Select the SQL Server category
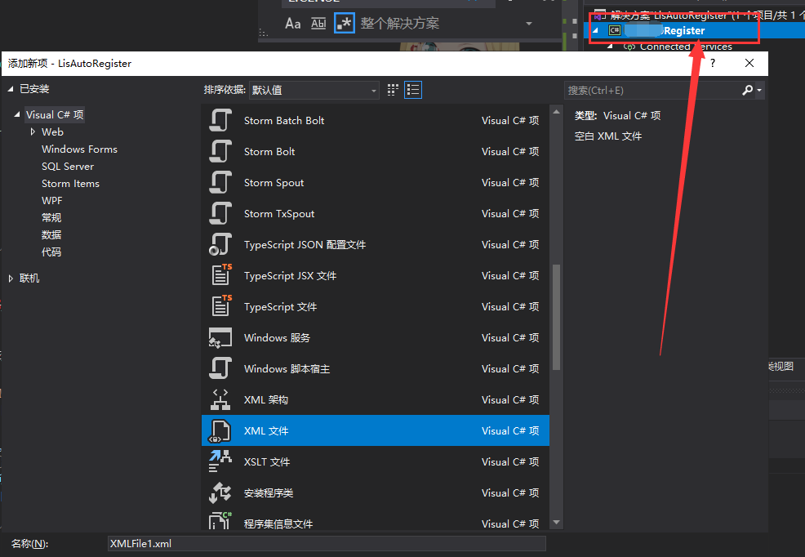 pyautogui.click(x=67, y=166)
